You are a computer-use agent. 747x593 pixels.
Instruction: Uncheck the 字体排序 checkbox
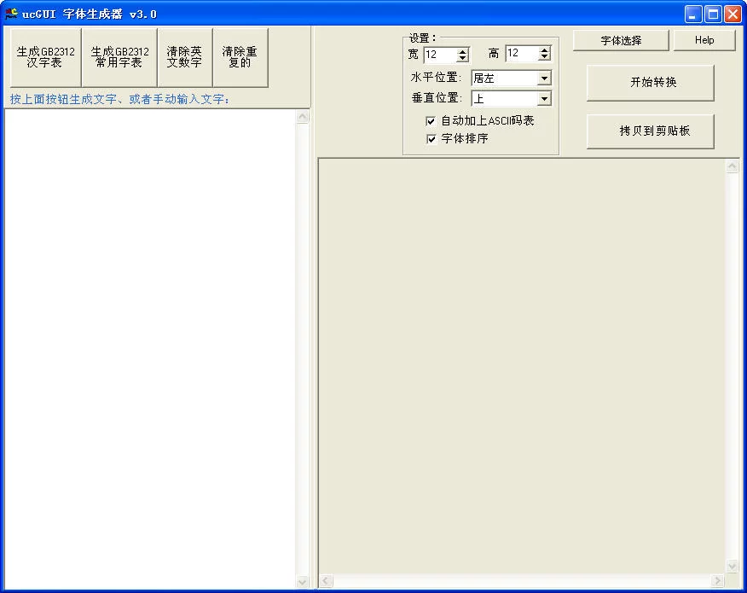pyautogui.click(x=431, y=138)
